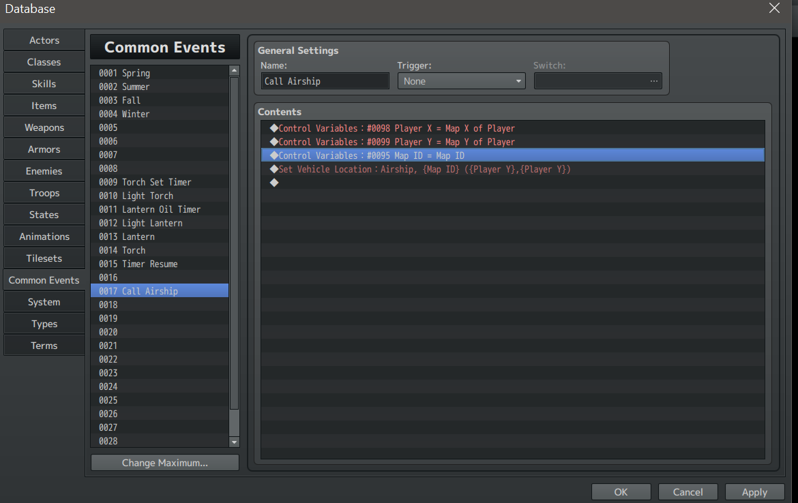Click the Cancel button
The image size is (798, 503).
tap(688, 492)
